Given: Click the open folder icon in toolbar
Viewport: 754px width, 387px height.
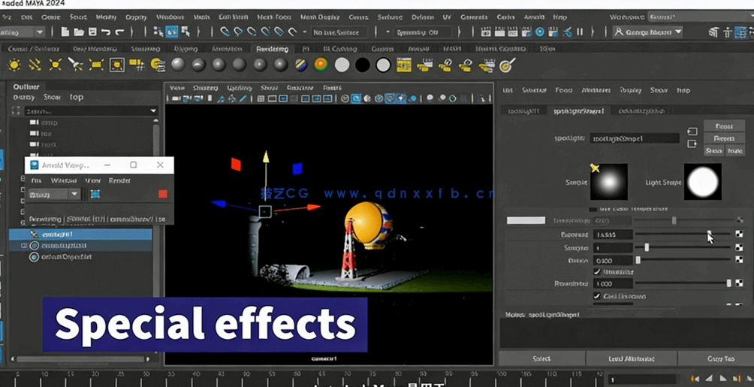Looking at the screenshot, I should [x=79, y=32].
